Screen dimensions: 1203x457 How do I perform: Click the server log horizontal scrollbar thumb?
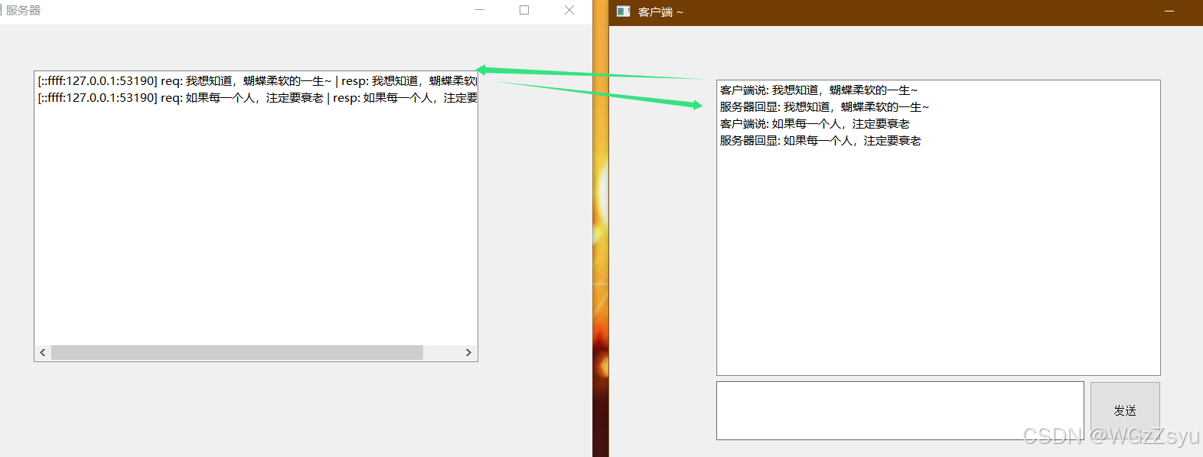(237, 352)
